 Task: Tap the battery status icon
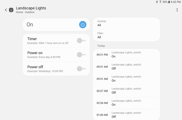point(169,2)
